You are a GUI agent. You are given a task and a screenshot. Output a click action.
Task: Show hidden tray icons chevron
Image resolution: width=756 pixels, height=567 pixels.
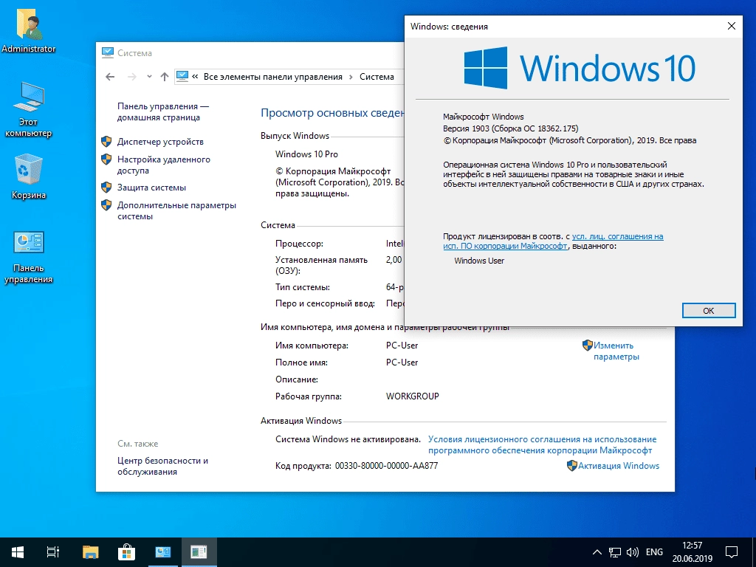click(x=597, y=552)
